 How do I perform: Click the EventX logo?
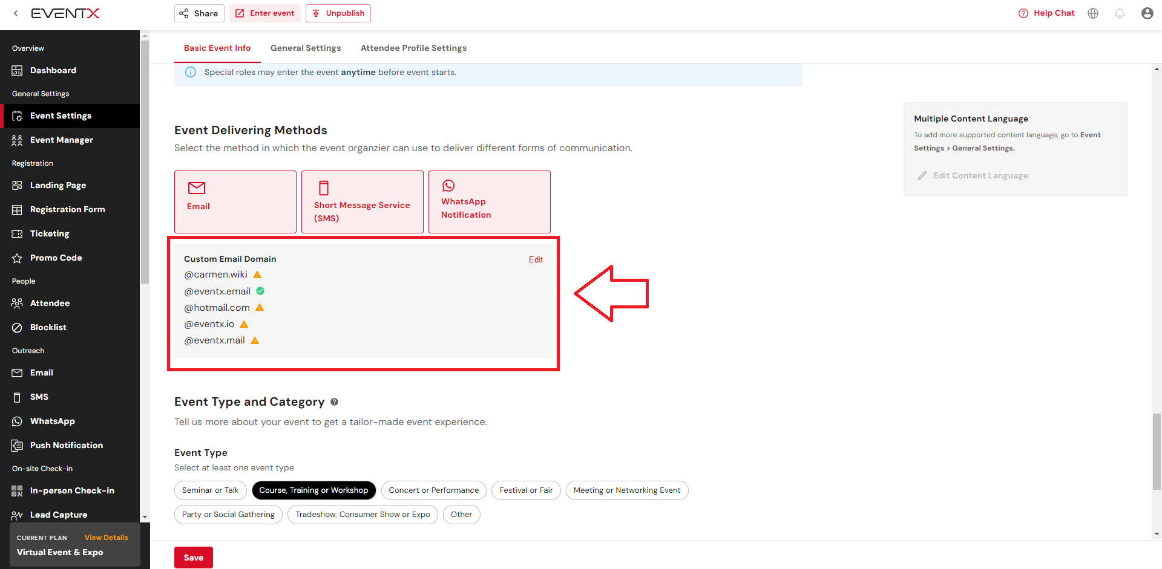[x=65, y=13]
